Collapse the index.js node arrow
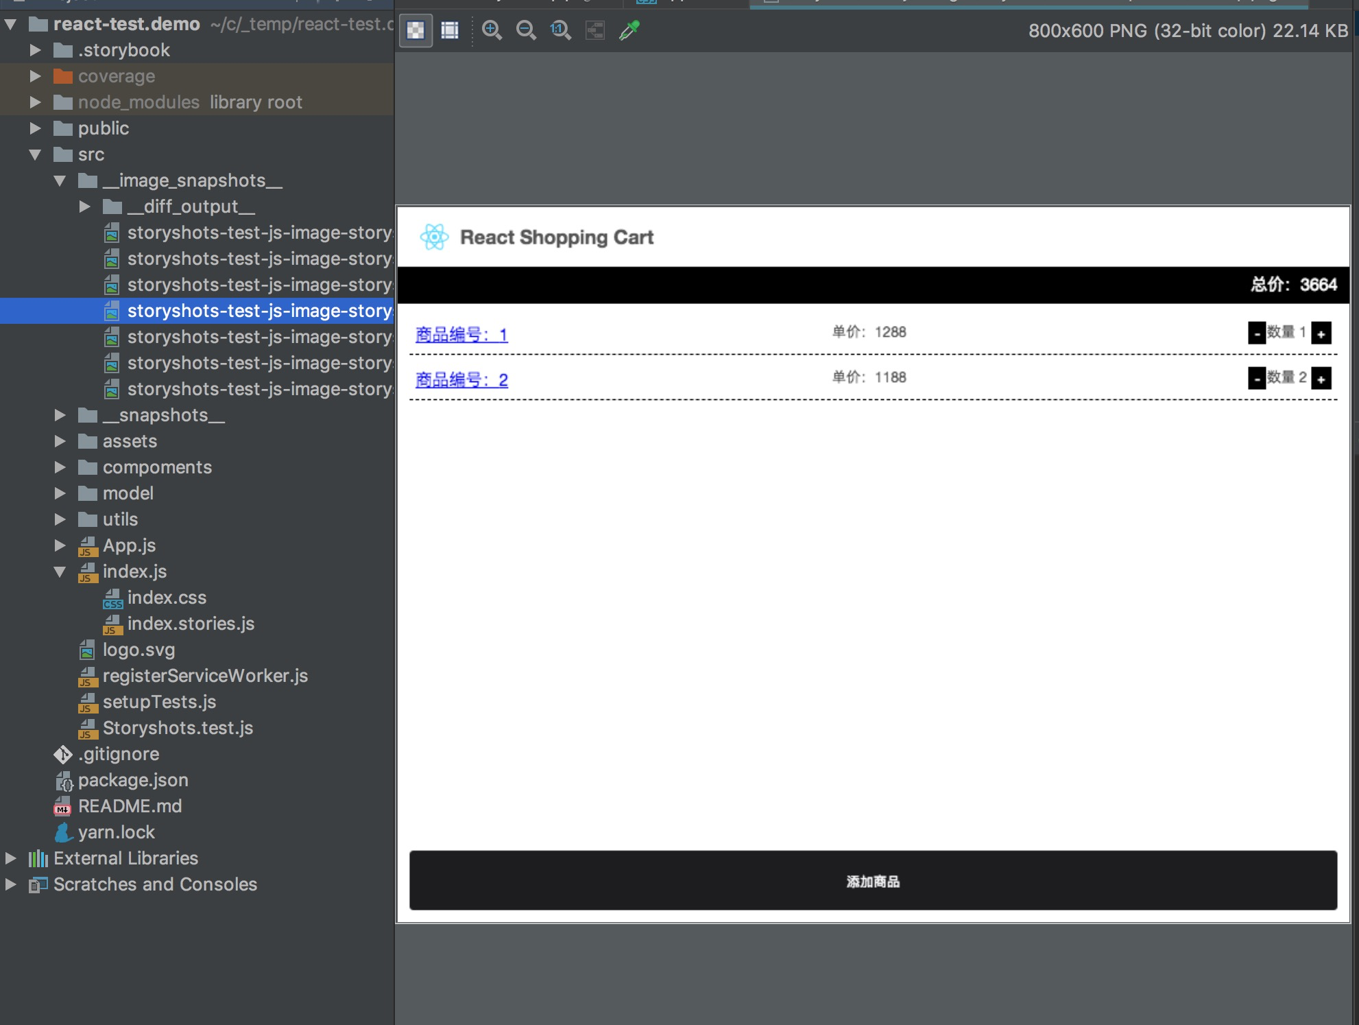This screenshot has height=1025, width=1359. click(x=60, y=572)
